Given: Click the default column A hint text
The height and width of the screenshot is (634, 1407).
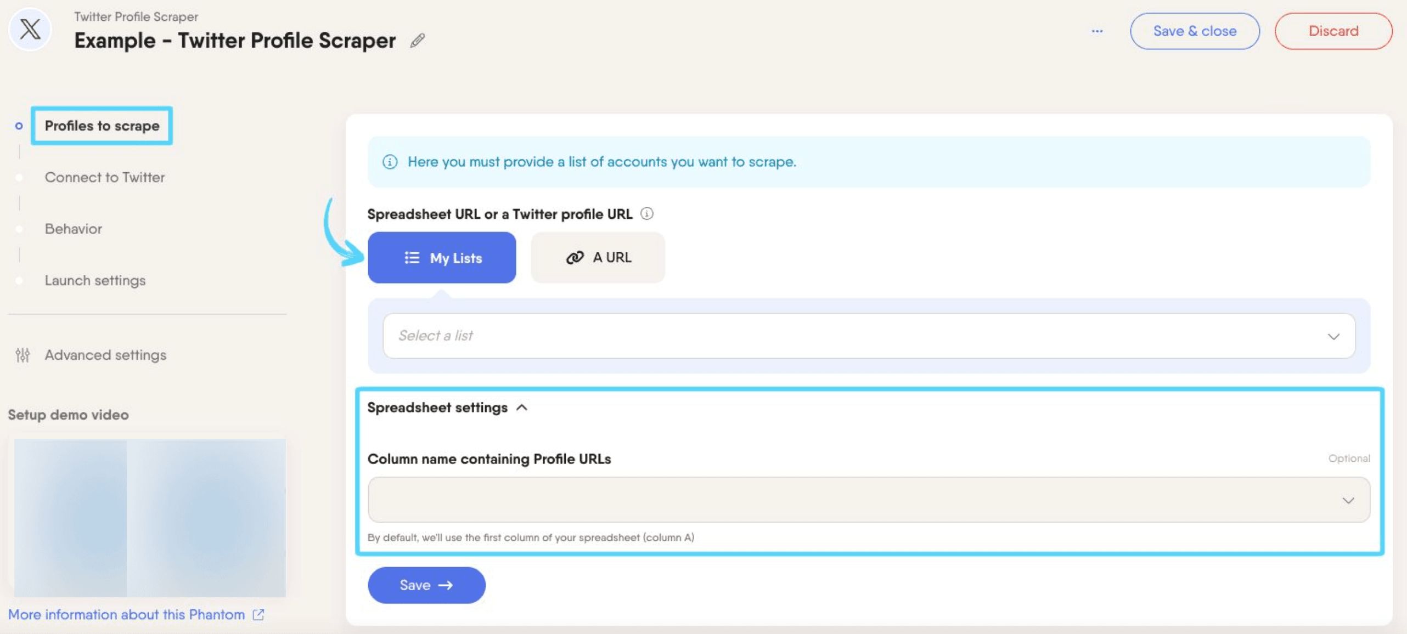Looking at the screenshot, I should (531, 537).
